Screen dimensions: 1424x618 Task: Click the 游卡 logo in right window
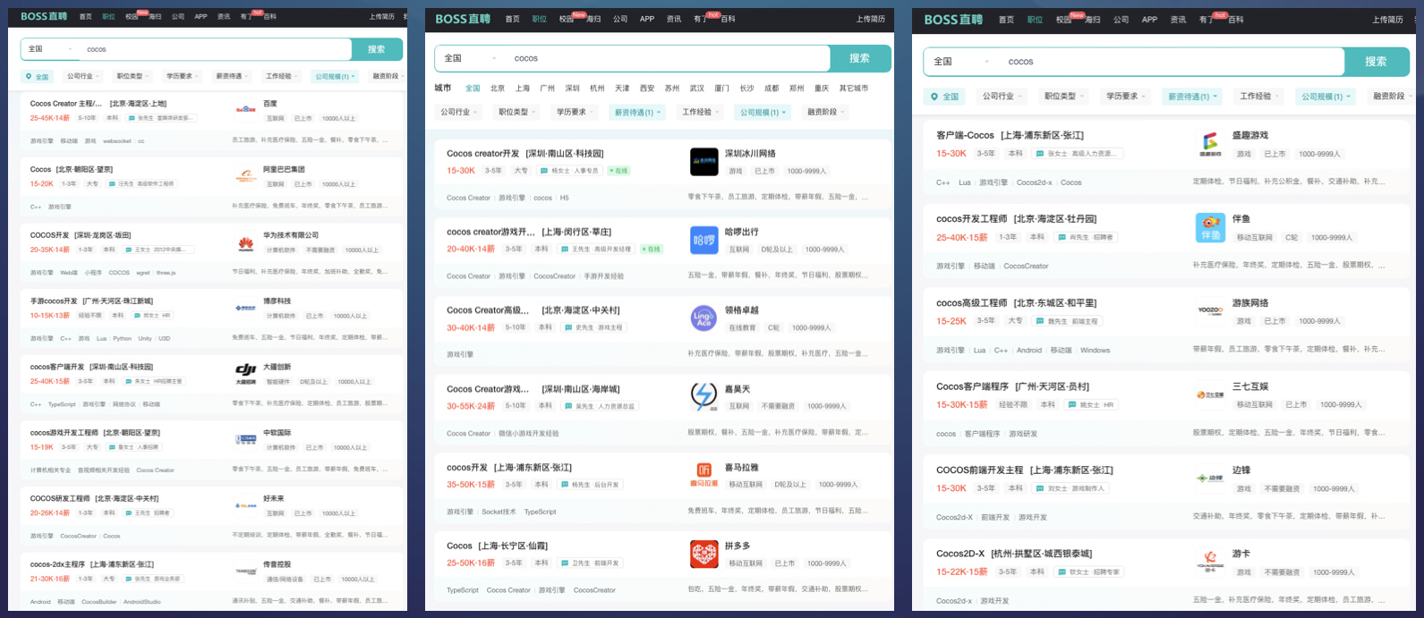[x=1210, y=562]
